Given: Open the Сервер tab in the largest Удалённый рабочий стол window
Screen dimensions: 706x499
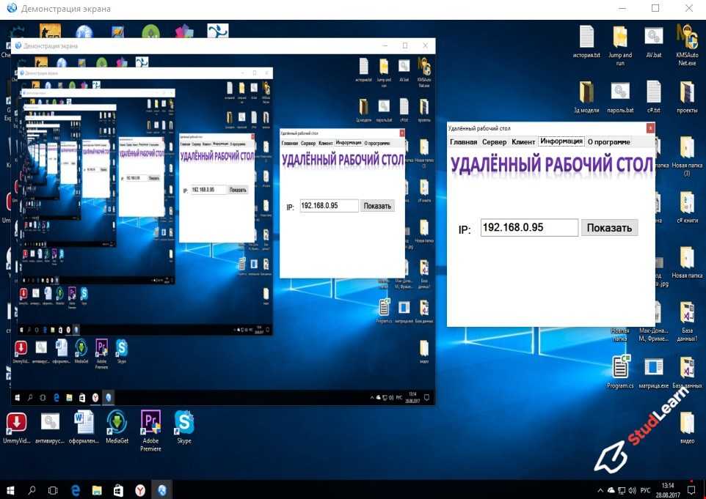Looking at the screenshot, I should pos(494,141).
